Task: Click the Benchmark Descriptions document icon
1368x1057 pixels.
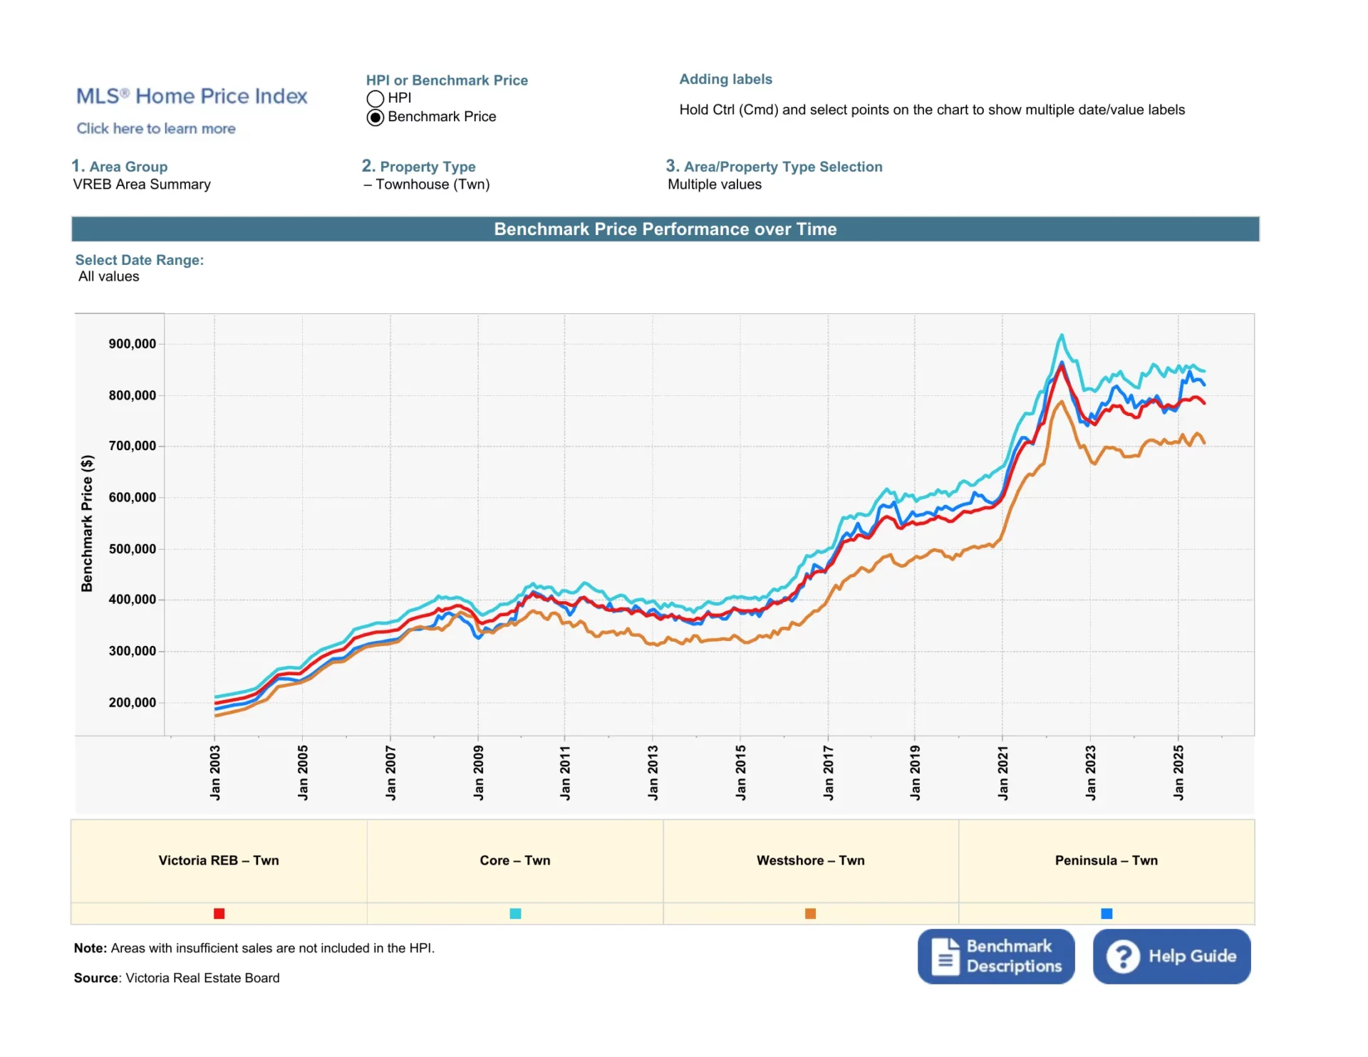Action: pos(945,957)
